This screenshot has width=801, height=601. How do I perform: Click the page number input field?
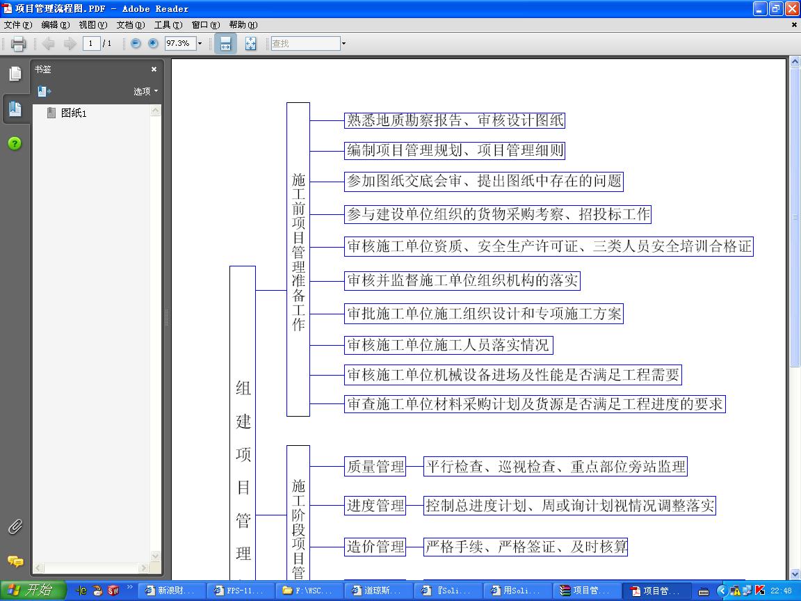click(x=91, y=43)
